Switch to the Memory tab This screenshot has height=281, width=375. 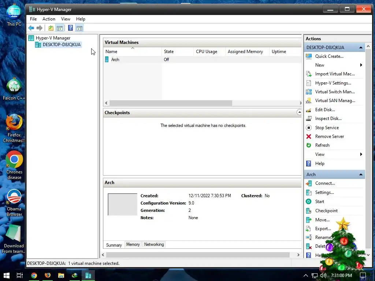[133, 244]
